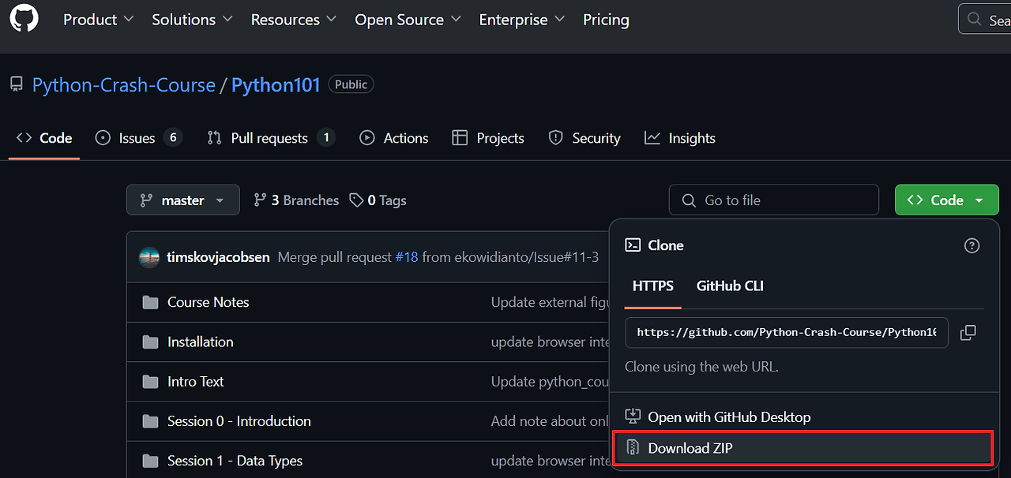
Task: Click the GitHub logo icon
Action: coord(24,19)
